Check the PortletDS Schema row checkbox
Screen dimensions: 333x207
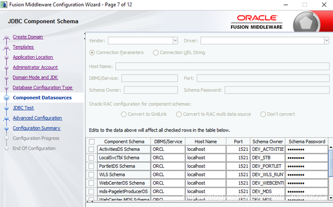pyautogui.click(x=91, y=166)
